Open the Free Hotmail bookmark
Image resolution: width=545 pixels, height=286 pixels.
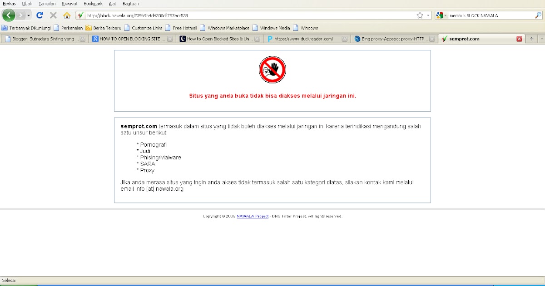181,28
